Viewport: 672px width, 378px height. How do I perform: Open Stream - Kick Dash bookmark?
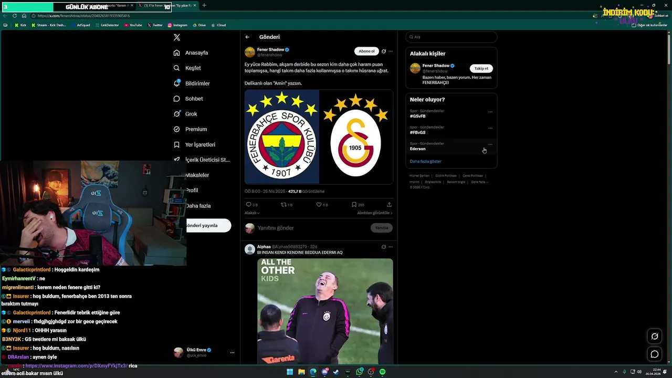pyautogui.click(x=49, y=25)
